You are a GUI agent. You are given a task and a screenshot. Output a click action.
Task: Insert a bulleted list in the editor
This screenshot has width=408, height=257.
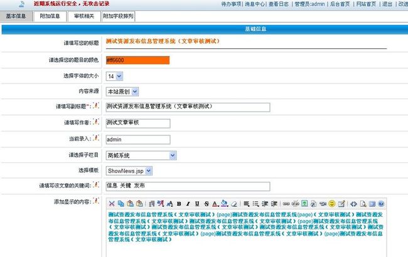click(255, 204)
